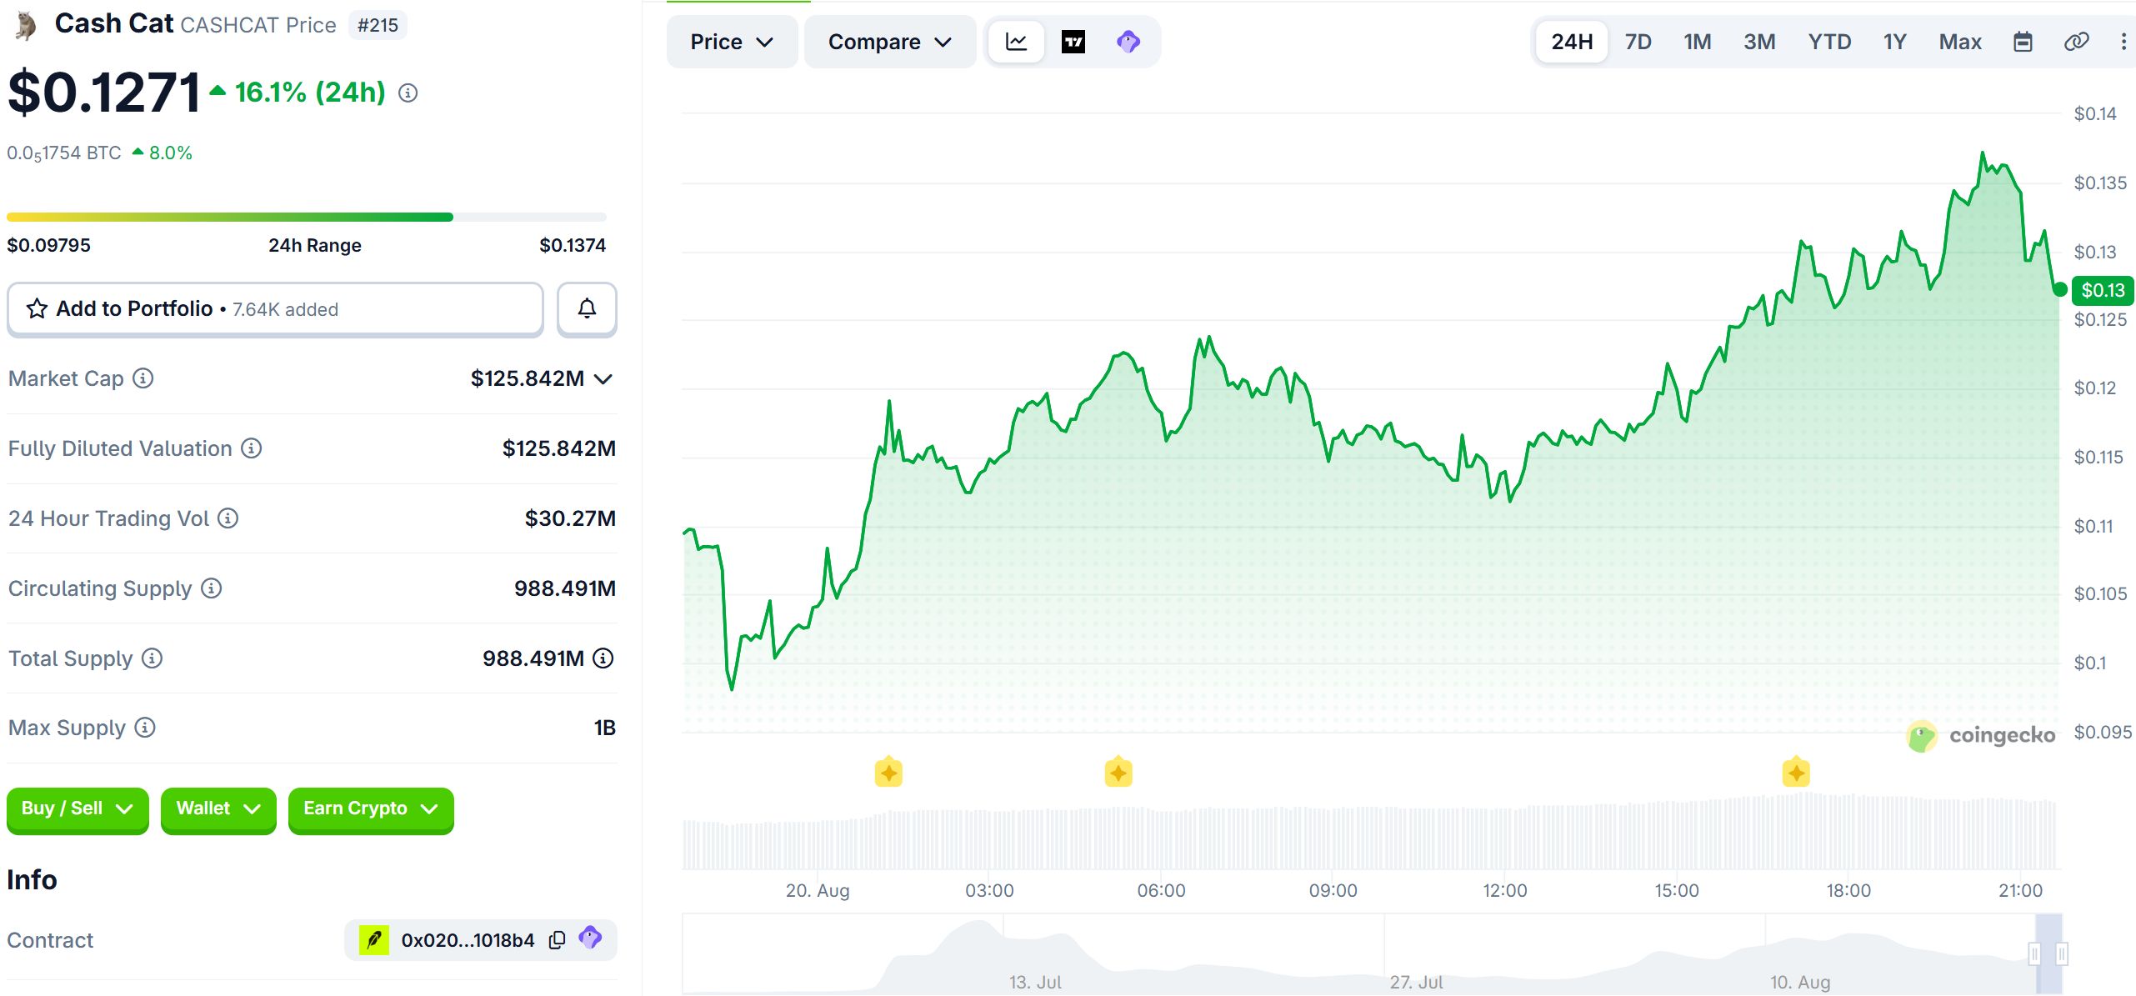Open the Compare dropdown
Viewport: 2136px width, 996px height.
(889, 42)
